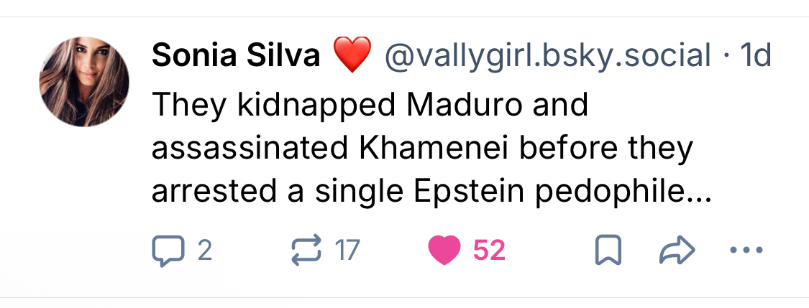Open the three-dot more options menu

pos(745,251)
